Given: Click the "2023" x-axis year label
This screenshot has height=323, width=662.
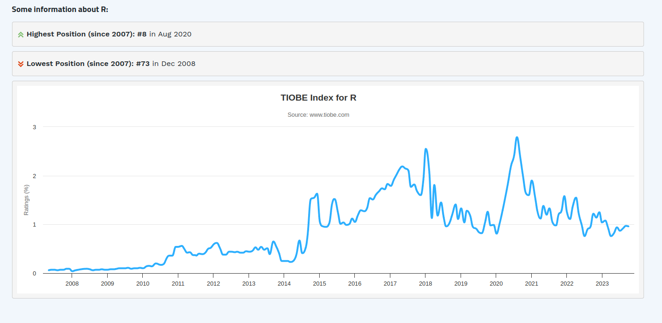Looking at the screenshot, I should [602, 284].
